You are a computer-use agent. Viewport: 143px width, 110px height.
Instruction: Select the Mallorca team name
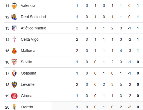pos(28,51)
